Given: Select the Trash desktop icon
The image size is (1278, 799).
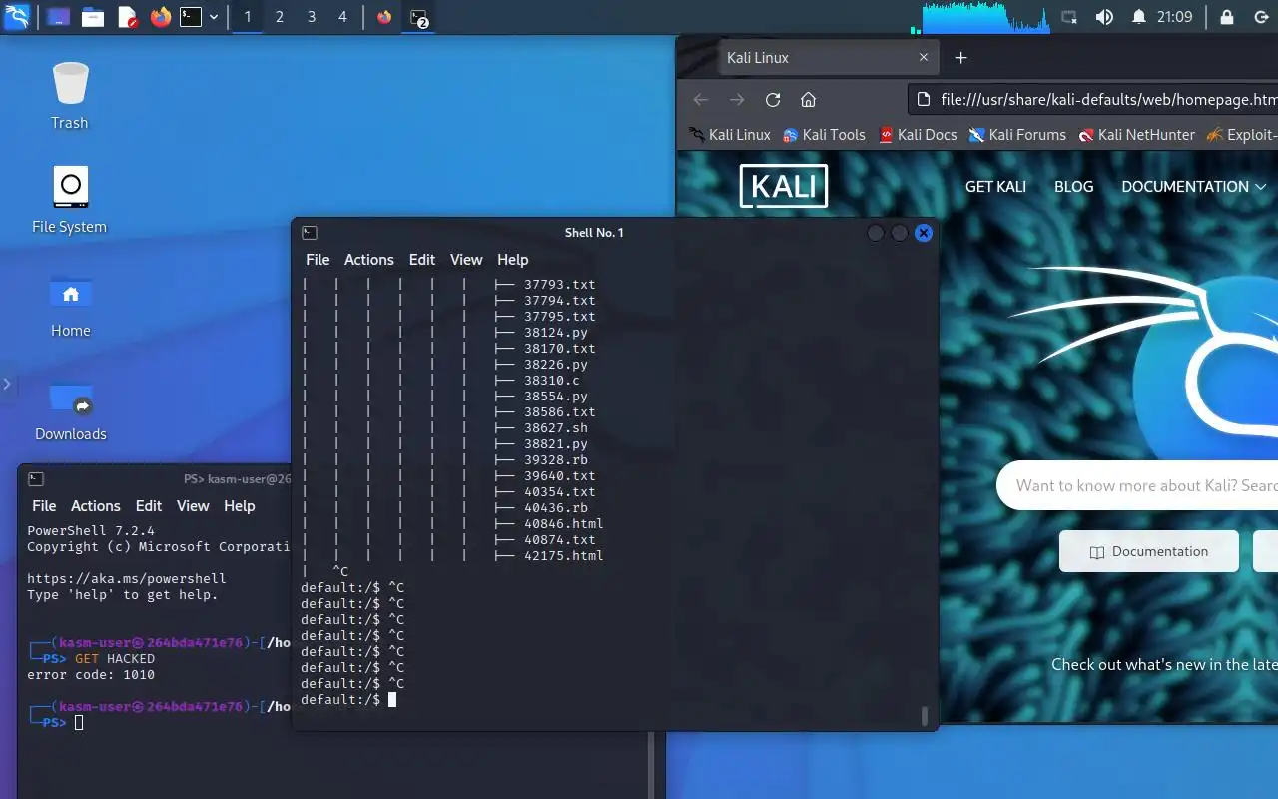Looking at the screenshot, I should pyautogui.click(x=70, y=96).
